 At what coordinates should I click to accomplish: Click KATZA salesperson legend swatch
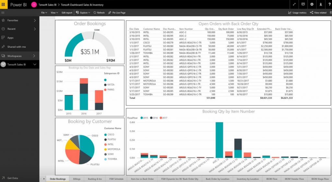pos(105,85)
